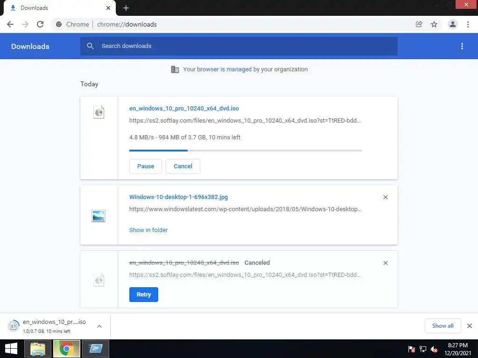Open the in-progress en_windows_10_pro iso file link
Screen dimensions: 478x358
click(x=184, y=108)
